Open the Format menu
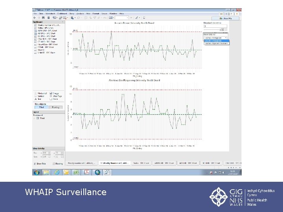 (x=96, y=13)
